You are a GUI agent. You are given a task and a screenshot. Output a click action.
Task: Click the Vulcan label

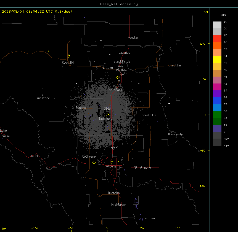click(x=150, y=218)
